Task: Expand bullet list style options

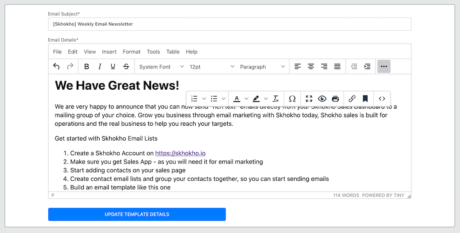Action: pos(224,99)
